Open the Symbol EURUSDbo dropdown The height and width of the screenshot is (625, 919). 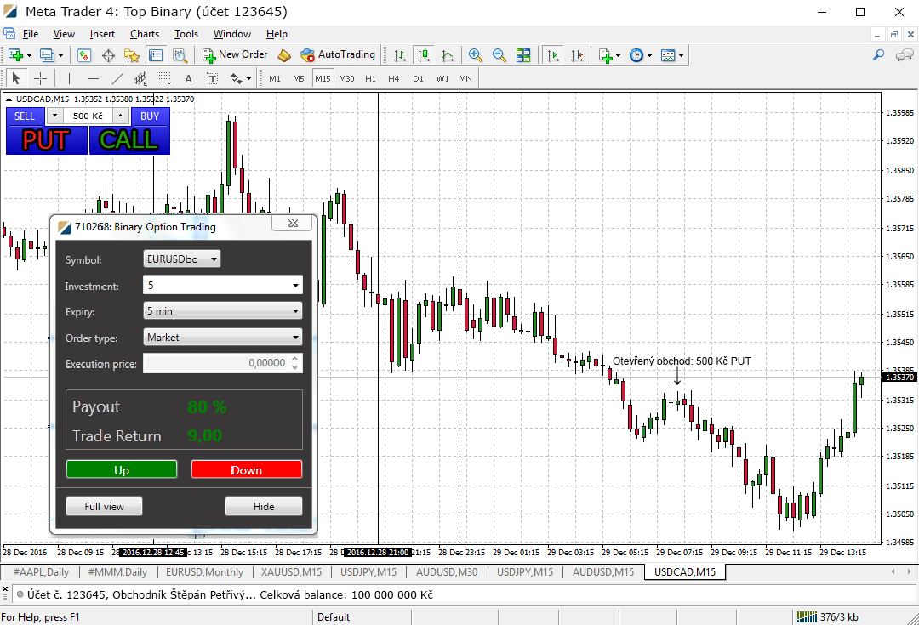click(x=182, y=259)
